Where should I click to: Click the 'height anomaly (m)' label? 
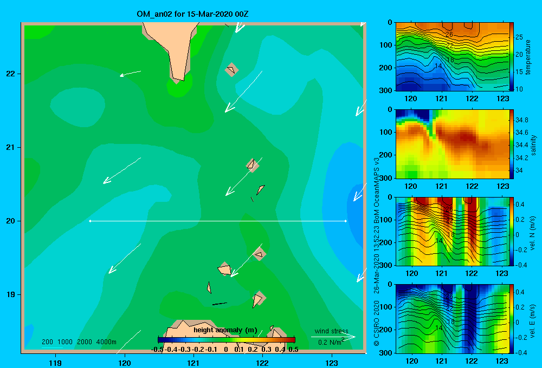click(225, 330)
